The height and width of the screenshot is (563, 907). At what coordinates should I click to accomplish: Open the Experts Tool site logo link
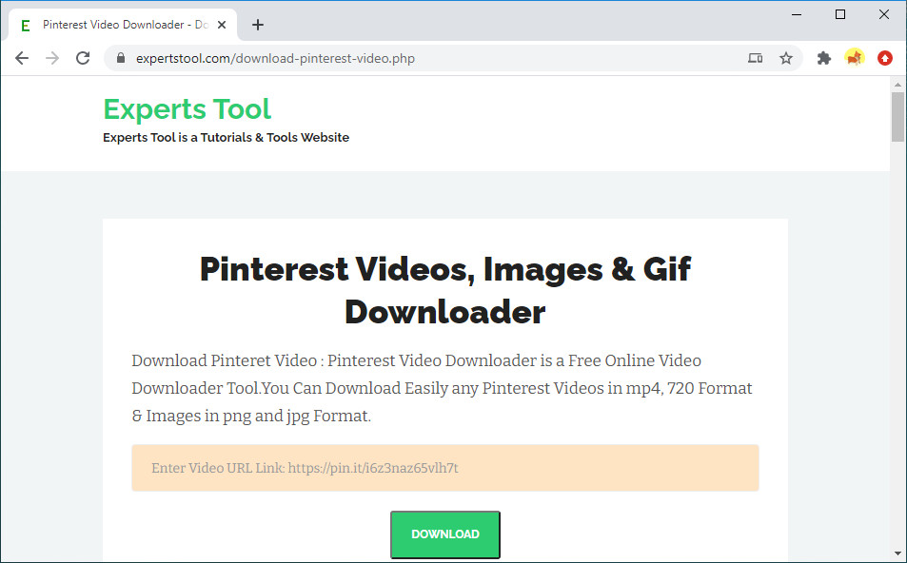(187, 108)
